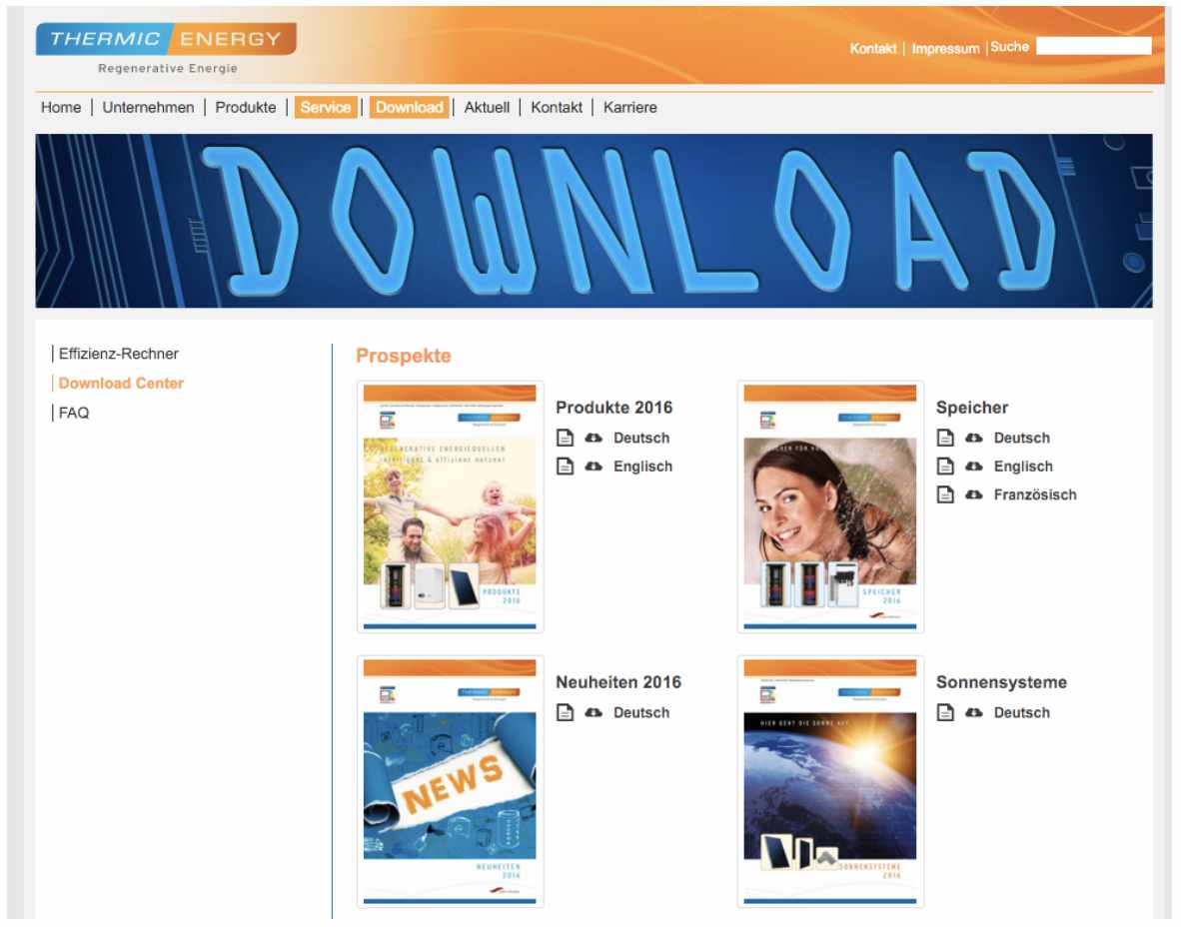Click document icon for Speicher Französisch
Viewport: 1181px width, 927px height.
click(x=945, y=495)
